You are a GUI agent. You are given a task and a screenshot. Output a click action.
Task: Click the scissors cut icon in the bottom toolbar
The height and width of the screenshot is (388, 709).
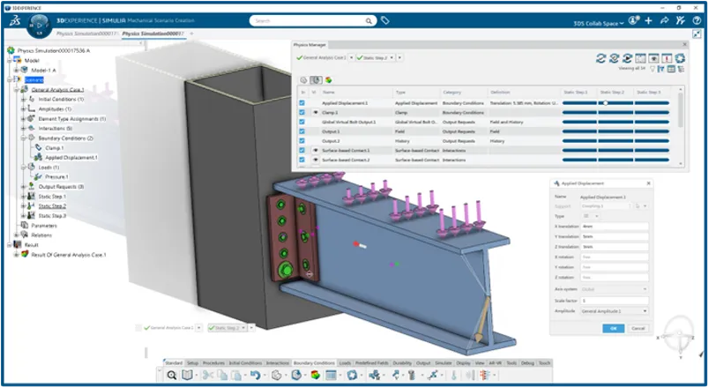point(209,375)
